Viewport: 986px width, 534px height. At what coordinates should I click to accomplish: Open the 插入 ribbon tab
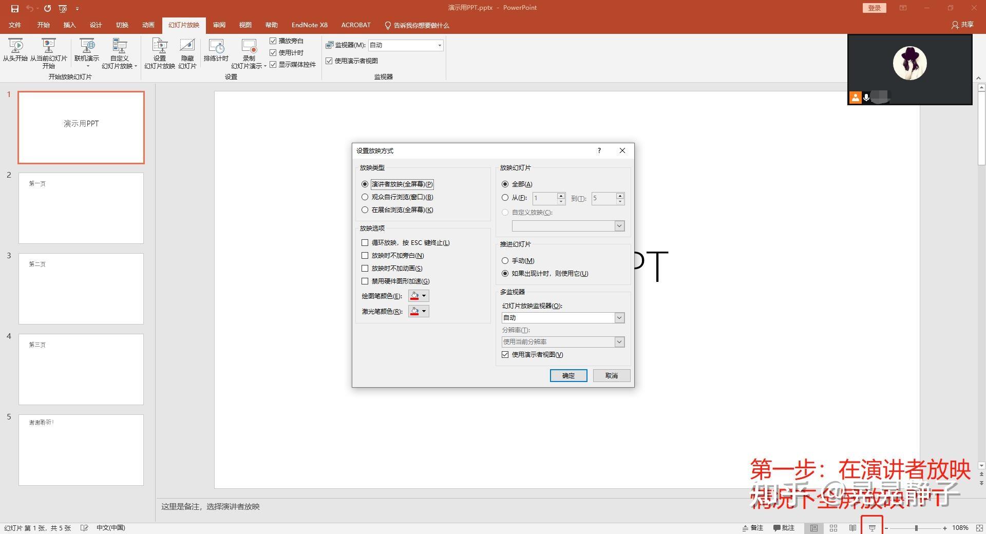click(69, 25)
